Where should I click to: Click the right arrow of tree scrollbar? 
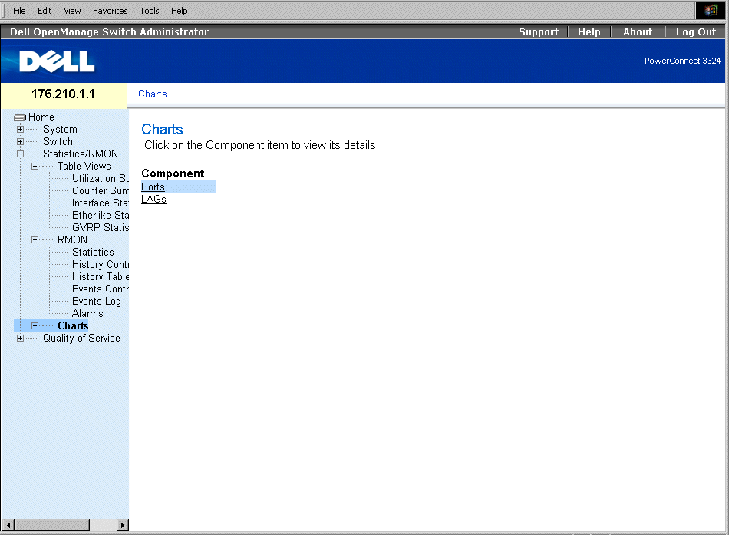click(x=122, y=525)
